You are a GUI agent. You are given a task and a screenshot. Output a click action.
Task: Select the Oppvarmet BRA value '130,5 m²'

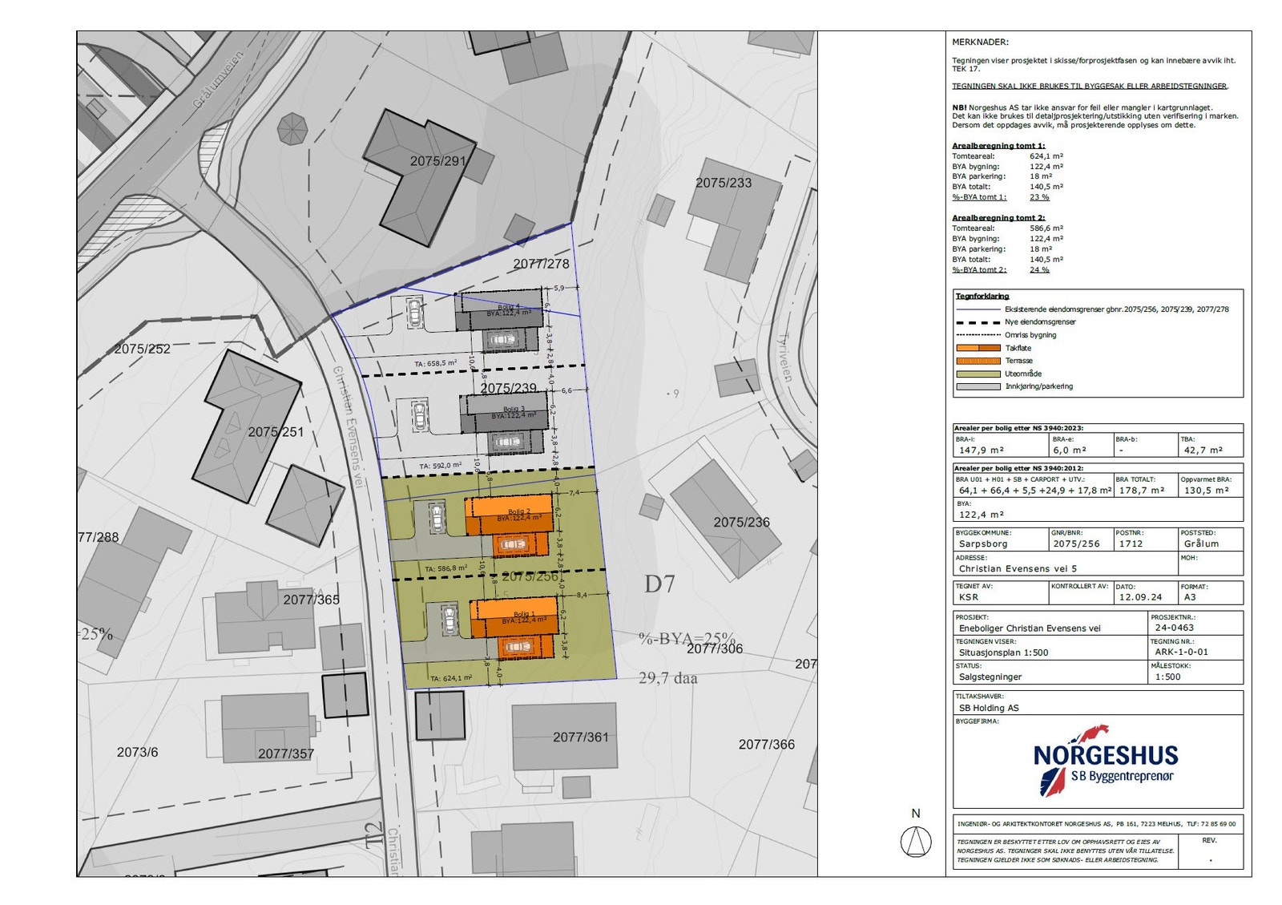[x=1206, y=491]
